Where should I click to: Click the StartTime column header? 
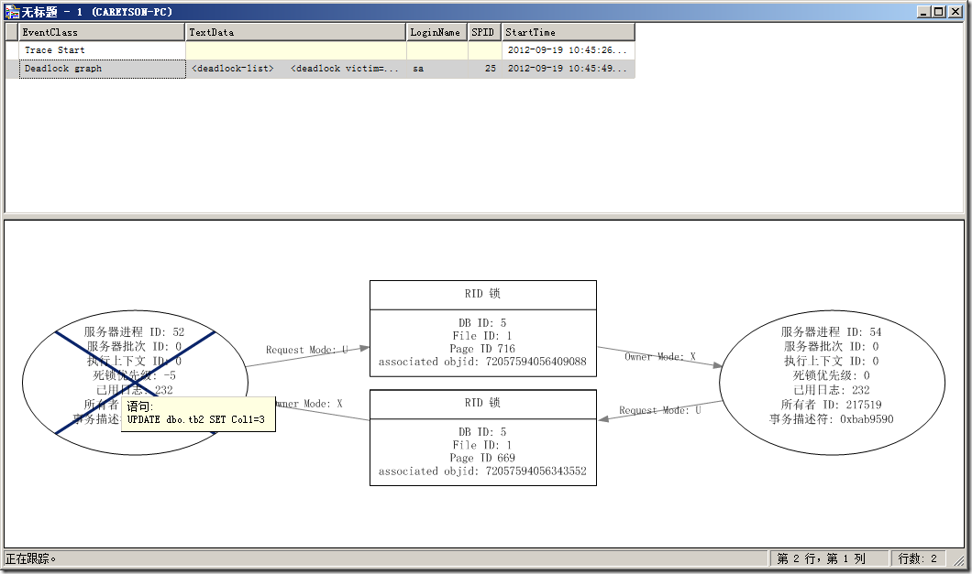567,32
